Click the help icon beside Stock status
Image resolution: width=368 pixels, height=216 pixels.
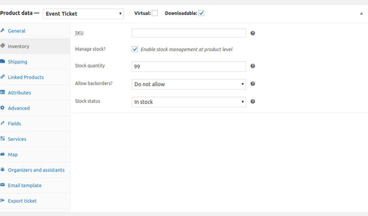pos(253,101)
